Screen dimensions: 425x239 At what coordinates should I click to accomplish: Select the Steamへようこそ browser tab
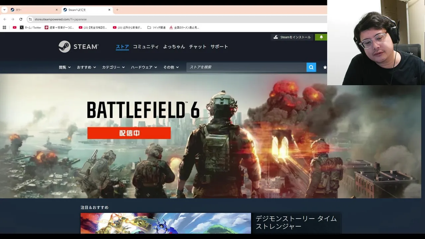(87, 10)
